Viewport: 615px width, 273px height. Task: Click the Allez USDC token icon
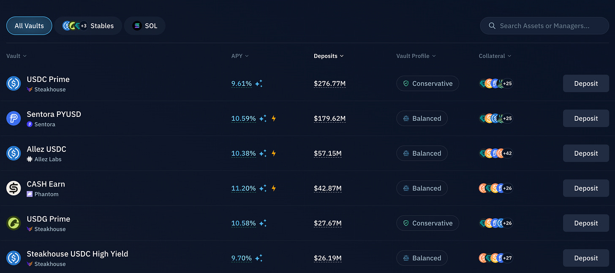[x=14, y=153]
